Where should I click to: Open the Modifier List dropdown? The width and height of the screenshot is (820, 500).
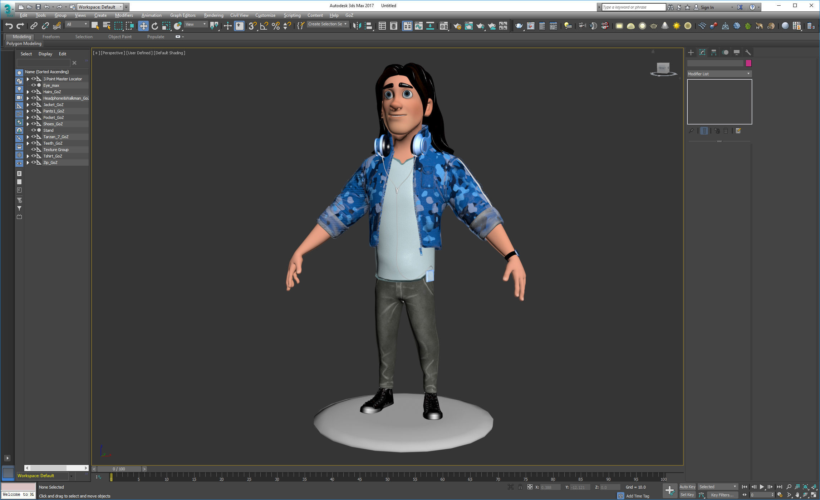[x=719, y=74]
